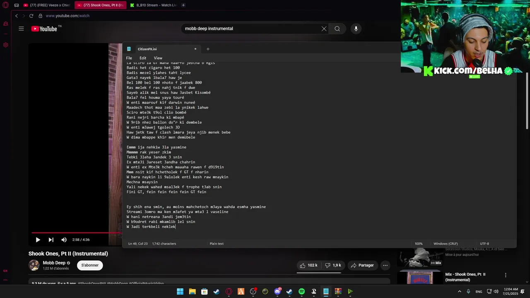Screen dimensions: 530x298
Task: Click UTF-8 encoding in Notepad status bar
Action: 484,244
